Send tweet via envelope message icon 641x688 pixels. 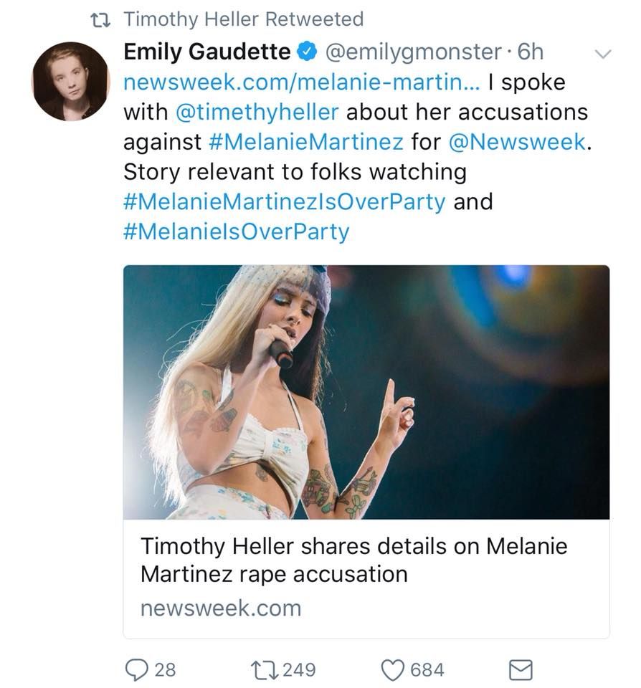tap(520, 669)
